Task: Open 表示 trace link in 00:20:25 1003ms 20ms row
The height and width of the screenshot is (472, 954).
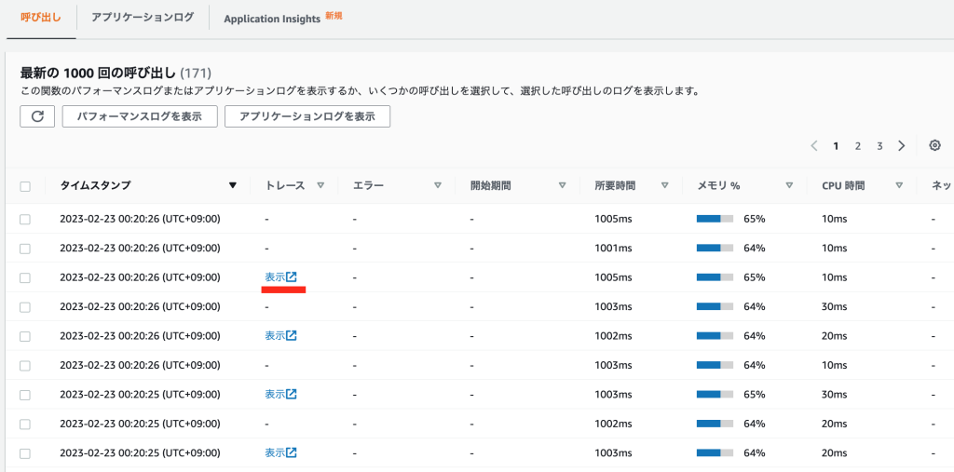Action: [x=280, y=452]
